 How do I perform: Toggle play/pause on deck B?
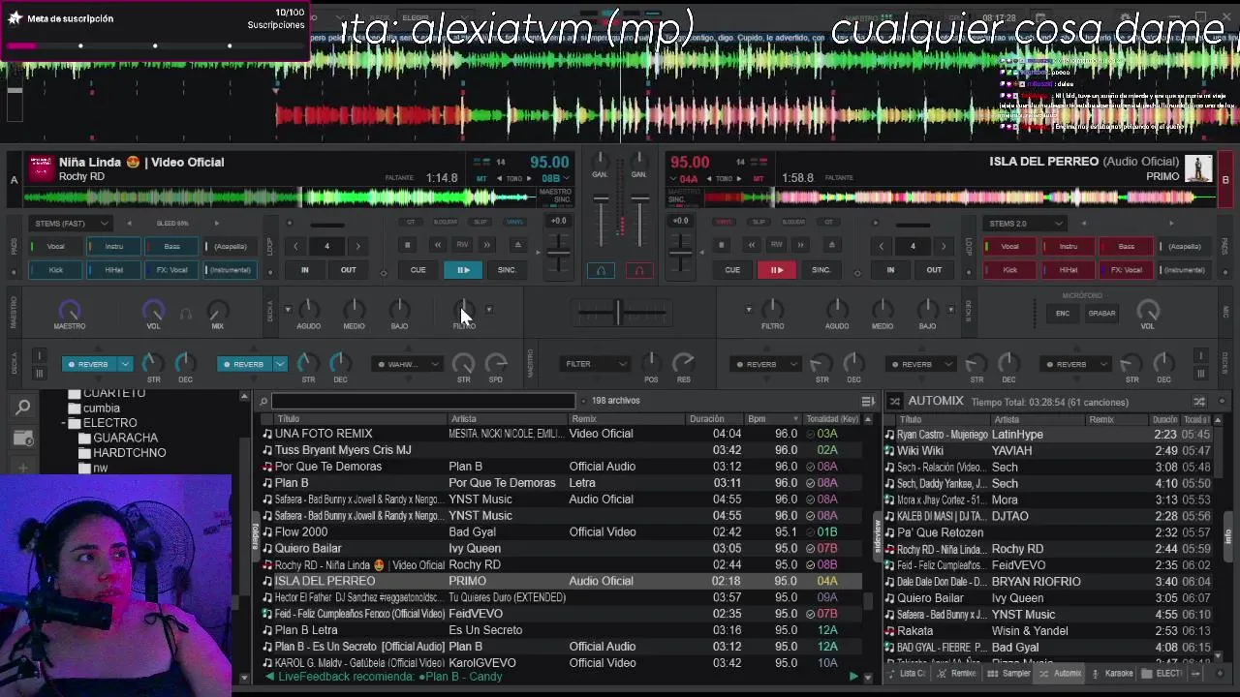click(x=776, y=270)
